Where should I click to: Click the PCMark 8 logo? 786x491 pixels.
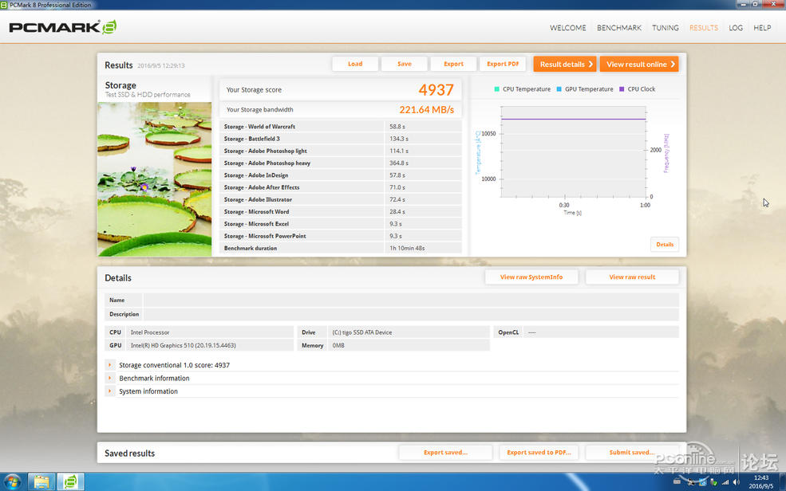click(x=62, y=27)
